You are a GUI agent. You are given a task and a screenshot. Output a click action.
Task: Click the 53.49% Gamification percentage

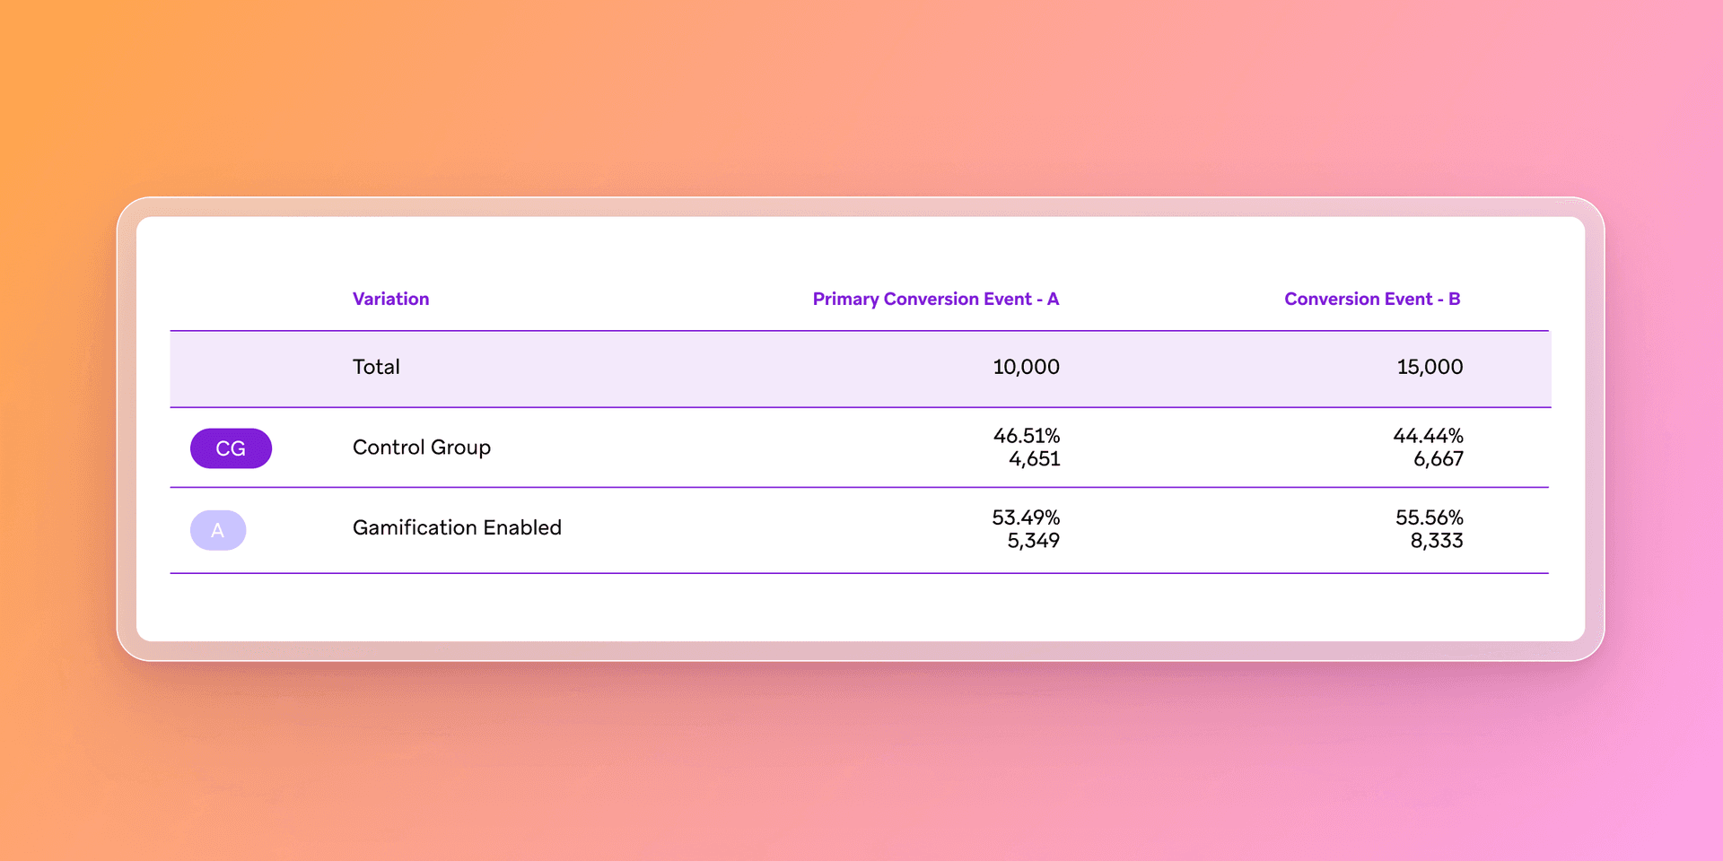click(1026, 517)
